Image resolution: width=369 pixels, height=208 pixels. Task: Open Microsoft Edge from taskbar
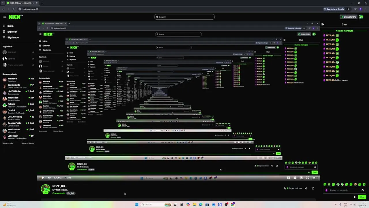pyautogui.click(x=201, y=205)
